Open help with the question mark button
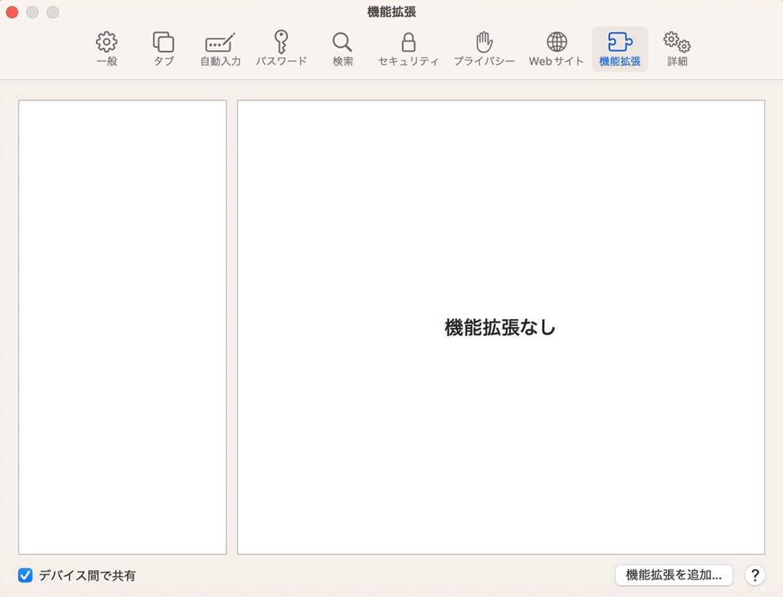The height and width of the screenshot is (597, 783). coord(755,575)
